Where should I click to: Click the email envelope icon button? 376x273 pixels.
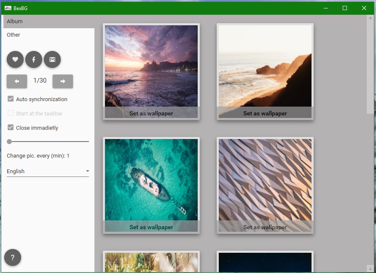(x=52, y=59)
